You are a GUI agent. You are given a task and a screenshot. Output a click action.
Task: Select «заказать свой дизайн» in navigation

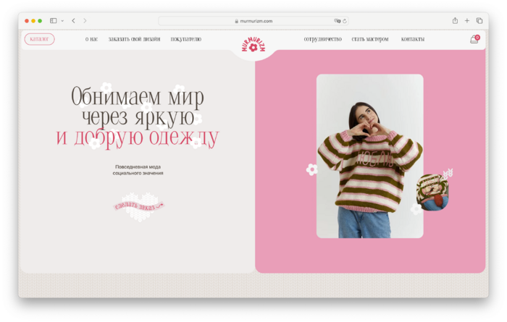coord(134,39)
